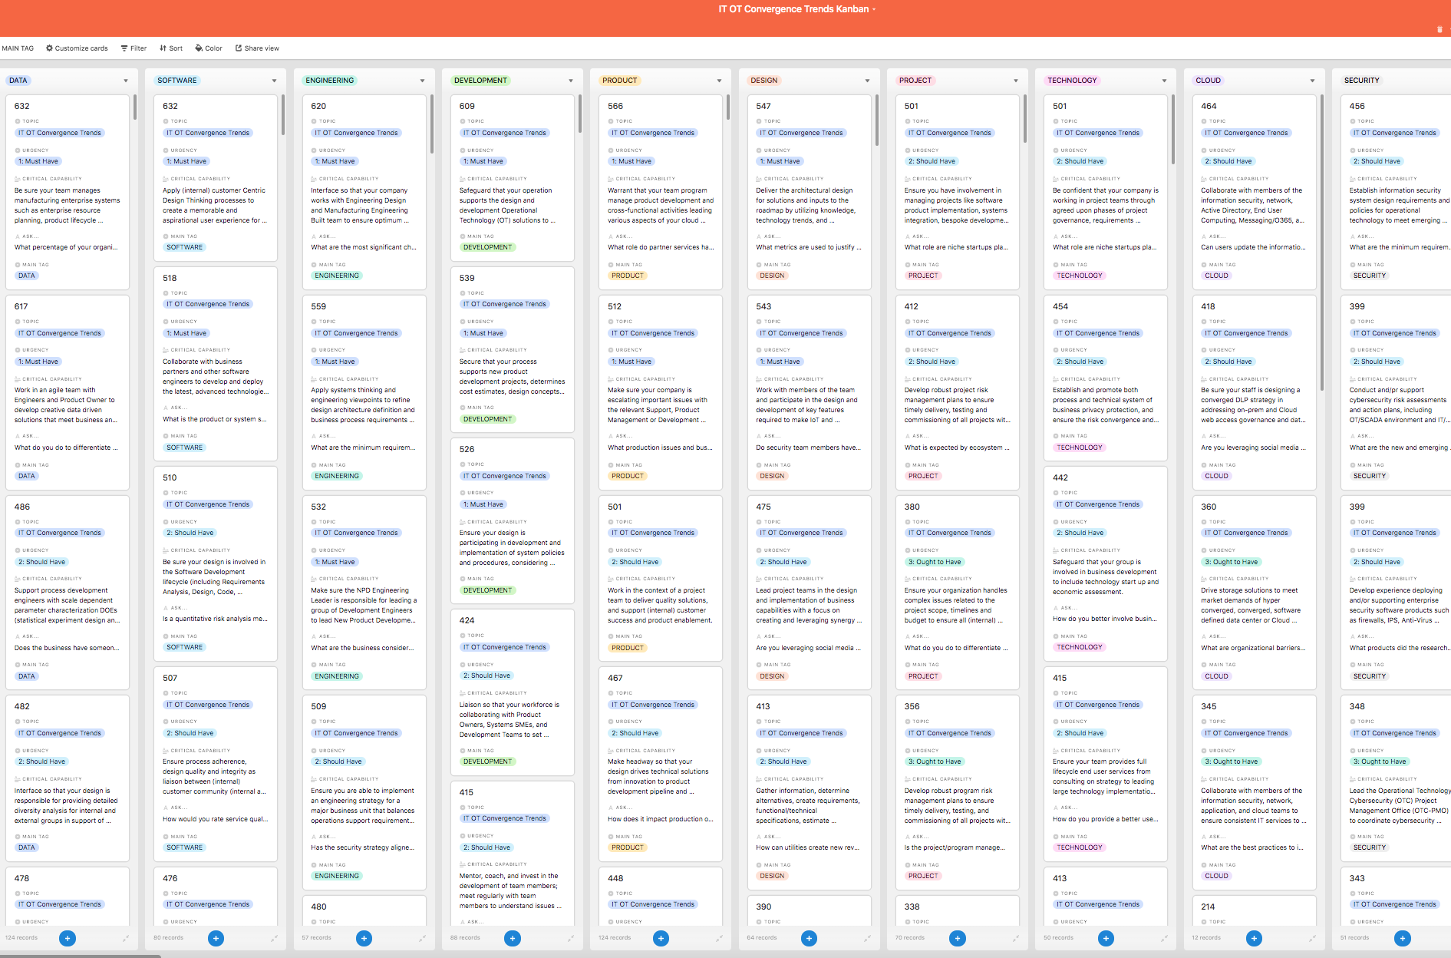The width and height of the screenshot is (1451, 958).
Task: Collapse the SOFTWARE stack with arrows icon
Action: coord(274,938)
